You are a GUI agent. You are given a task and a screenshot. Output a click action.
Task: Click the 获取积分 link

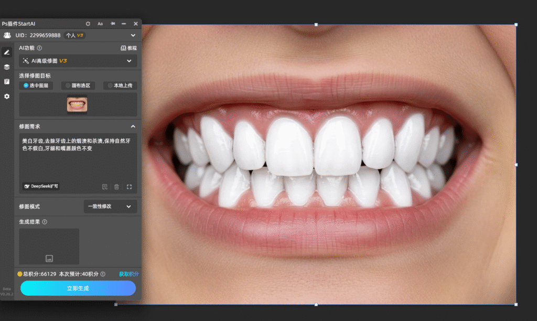pos(129,274)
